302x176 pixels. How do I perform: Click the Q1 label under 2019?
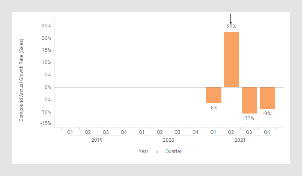pyautogui.click(x=70, y=132)
